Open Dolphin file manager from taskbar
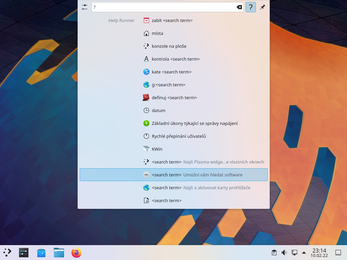 [x=59, y=253]
